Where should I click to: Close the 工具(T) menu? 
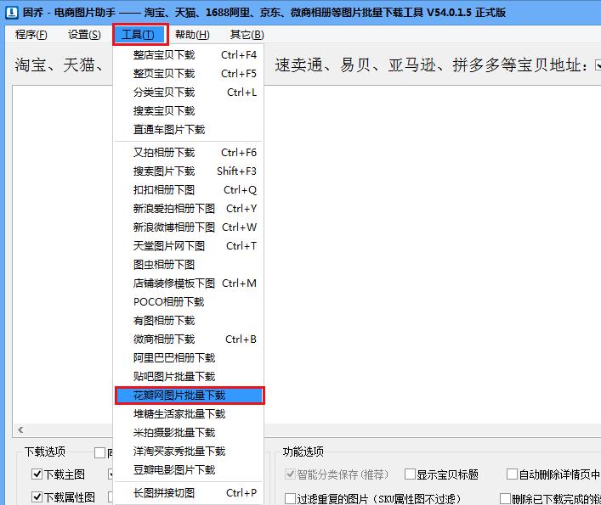tap(140, 35)
